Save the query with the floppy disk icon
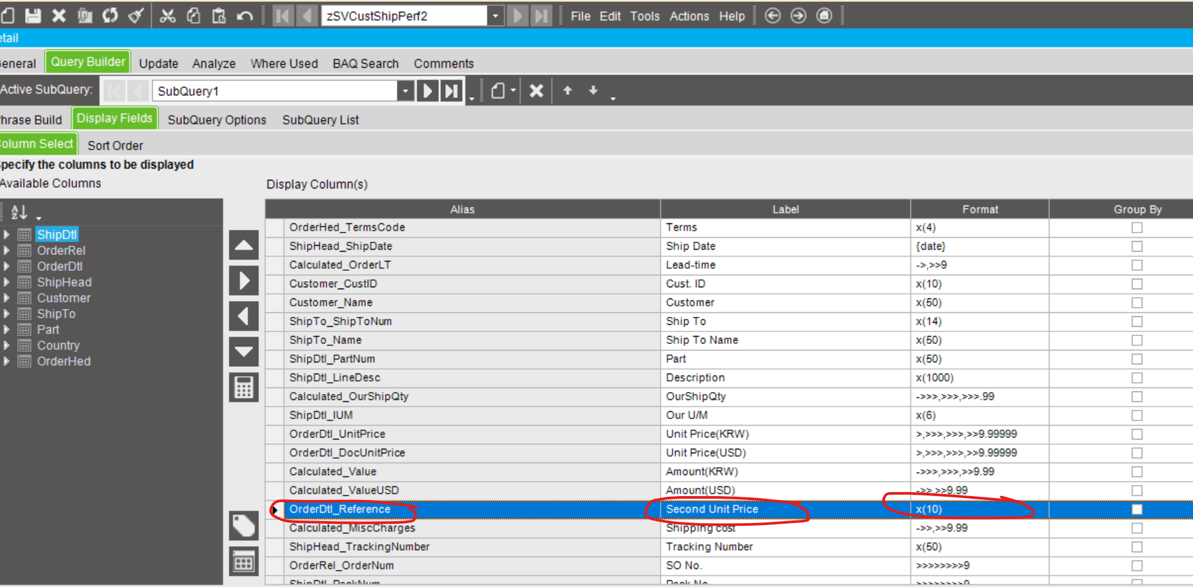This screenshot has width=1193, height=587. point(33,15)
